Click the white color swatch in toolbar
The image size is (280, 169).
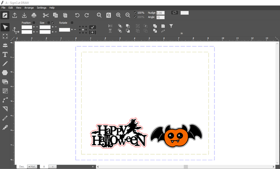(x=184, y=13)
